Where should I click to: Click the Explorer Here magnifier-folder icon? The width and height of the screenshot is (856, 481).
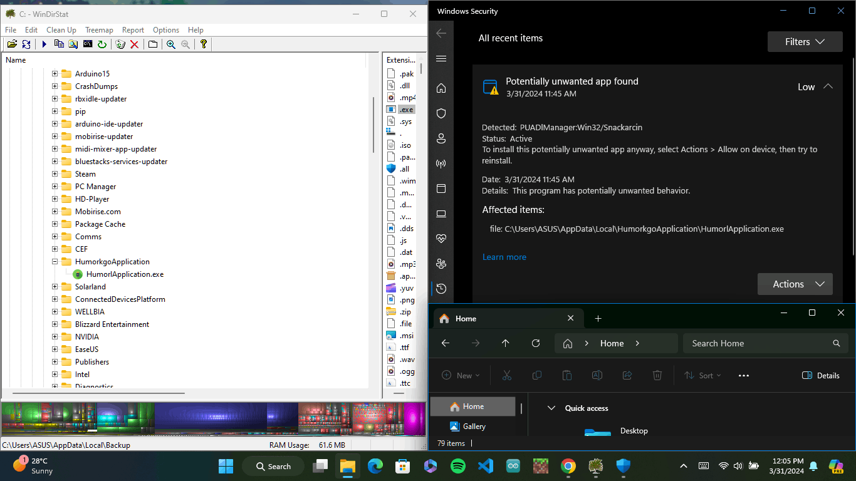click(x=73, y=44)
